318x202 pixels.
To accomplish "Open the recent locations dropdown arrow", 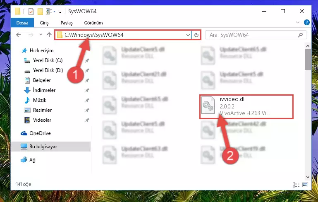I will [41, 34].
